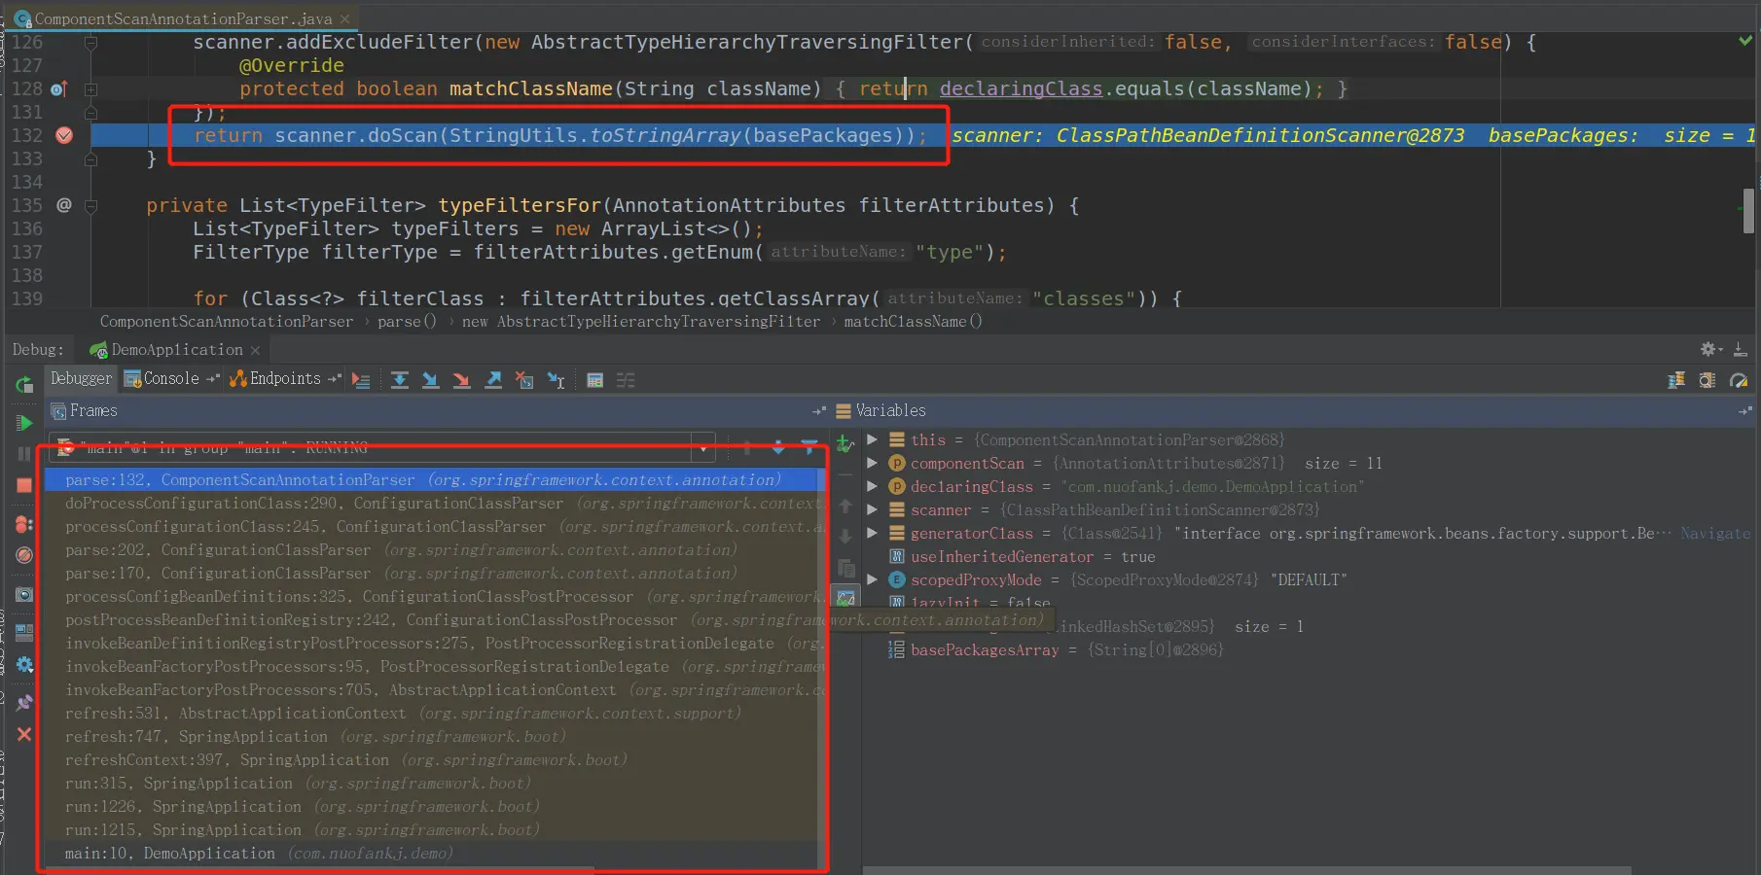This screenshot has width=1761, height=875.
Task: Toggle the breakpoint on line 132
Action: (x=64, y=135)
